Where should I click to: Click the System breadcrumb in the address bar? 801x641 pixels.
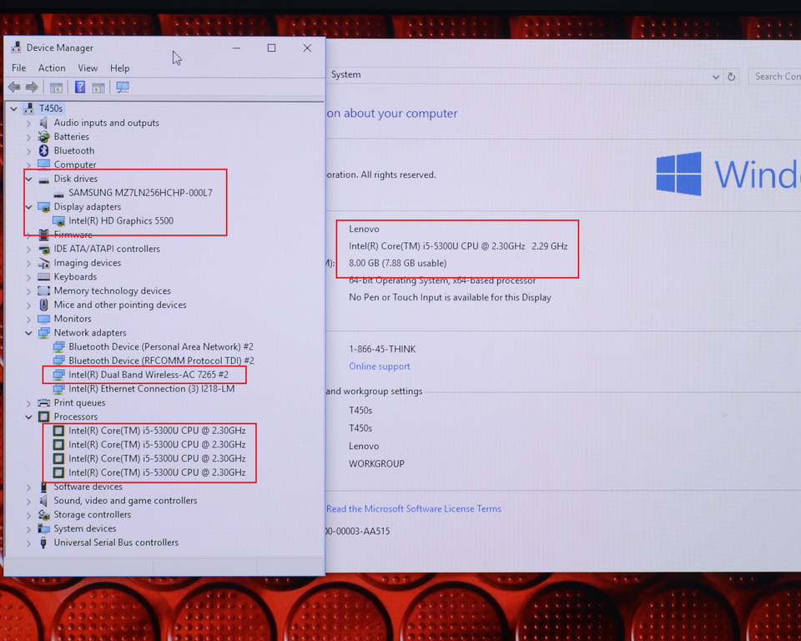(345, 74)
